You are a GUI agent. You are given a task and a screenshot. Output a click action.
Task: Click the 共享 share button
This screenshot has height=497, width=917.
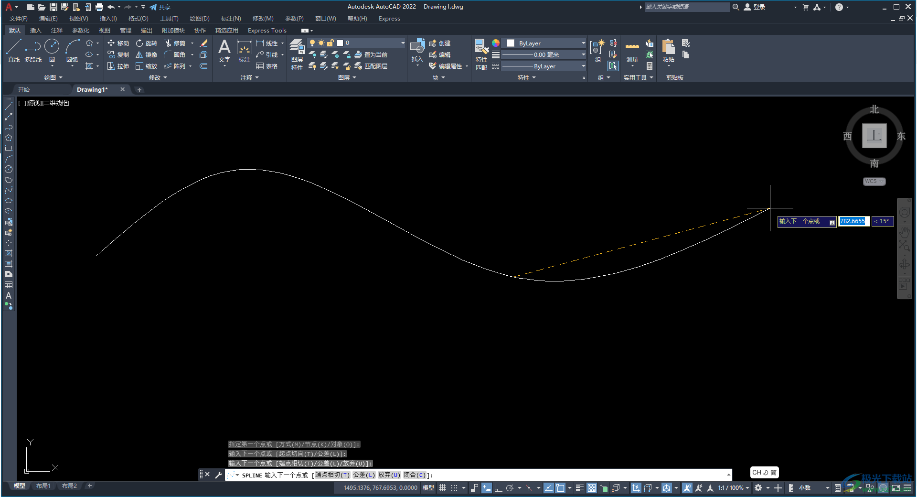[x=160, y=7]
